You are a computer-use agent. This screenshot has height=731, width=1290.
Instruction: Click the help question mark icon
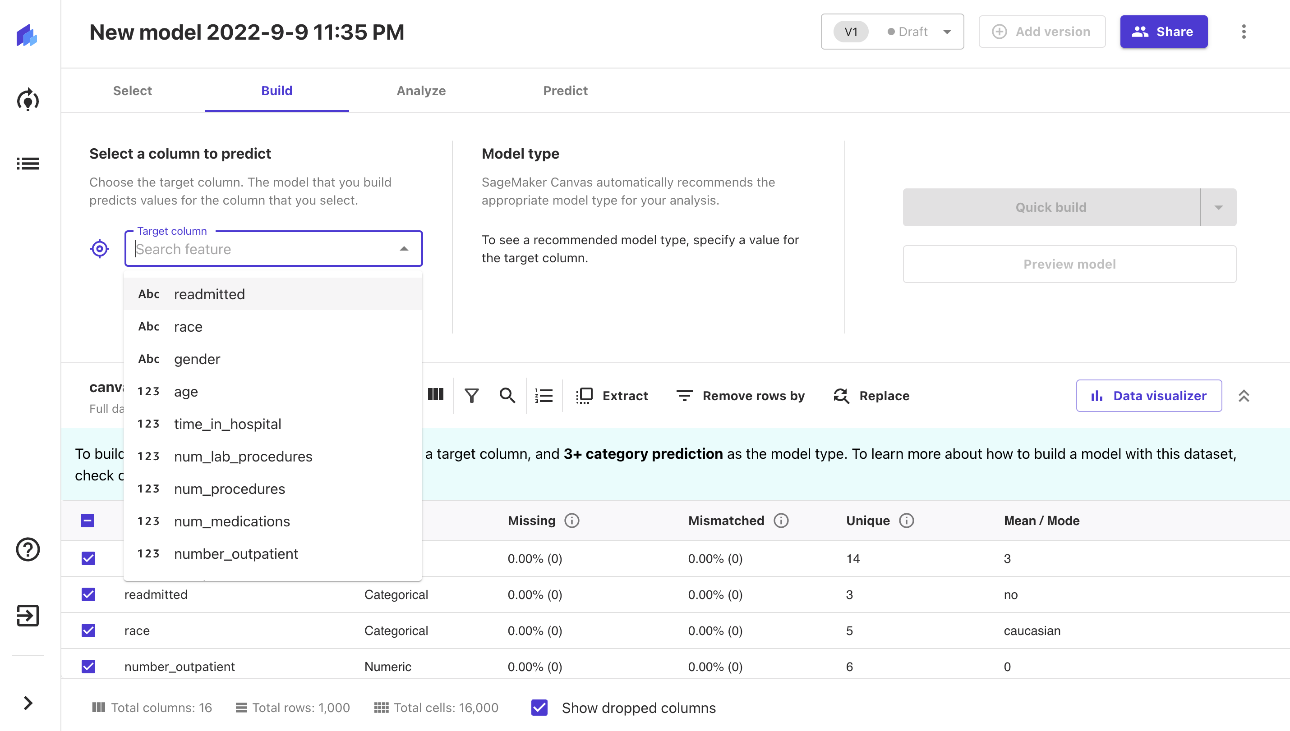point(28,549)
